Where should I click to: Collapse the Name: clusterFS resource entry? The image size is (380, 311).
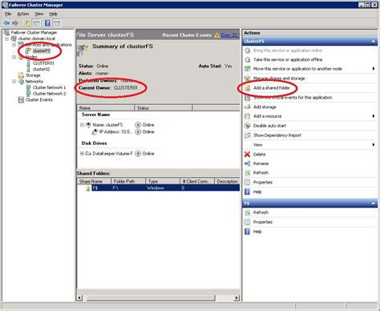[82, 125]
